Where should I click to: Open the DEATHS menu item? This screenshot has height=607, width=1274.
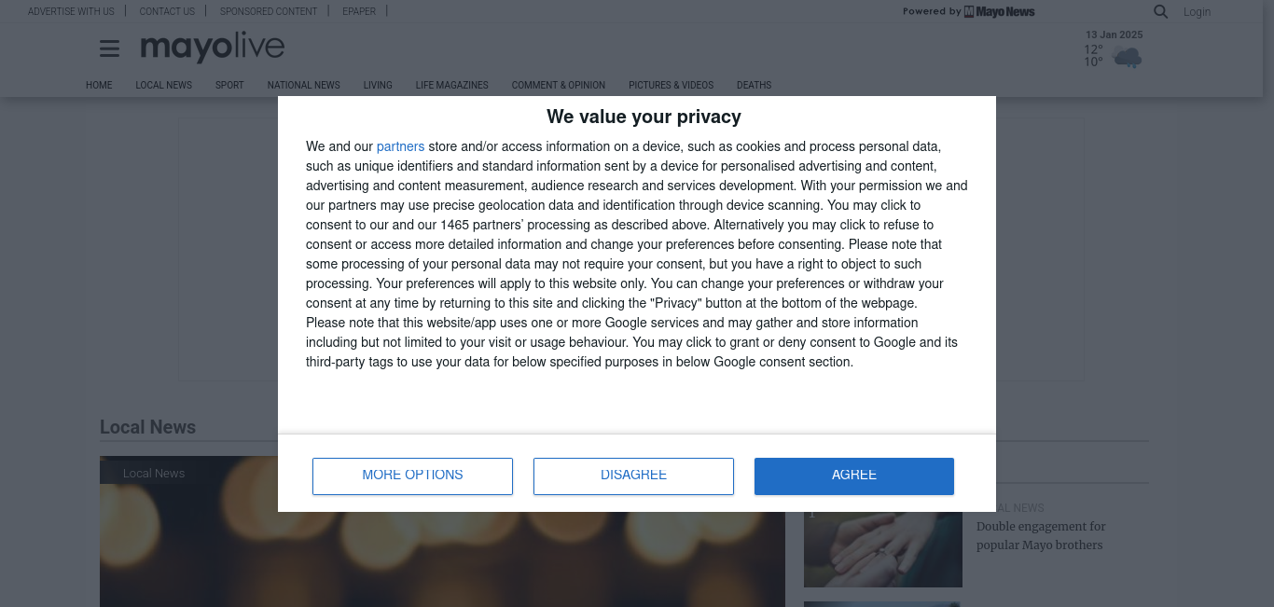pyautogui.click(x=754, y=85)
